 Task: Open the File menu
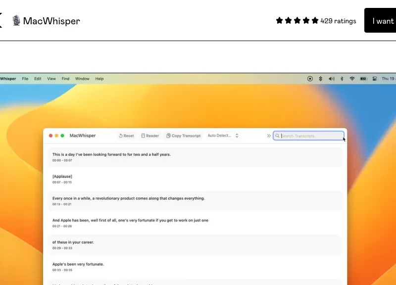tap(25, 79)
